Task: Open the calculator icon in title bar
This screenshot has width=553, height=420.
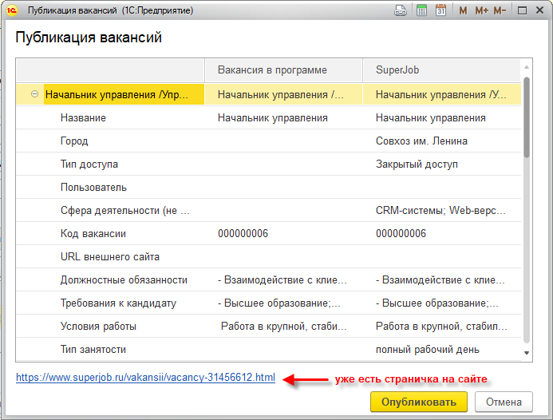Action: (421, 10)
